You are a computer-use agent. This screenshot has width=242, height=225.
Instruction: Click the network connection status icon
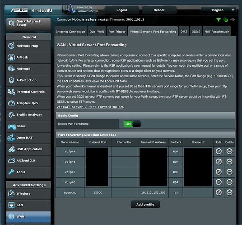[x=226, y=20]
